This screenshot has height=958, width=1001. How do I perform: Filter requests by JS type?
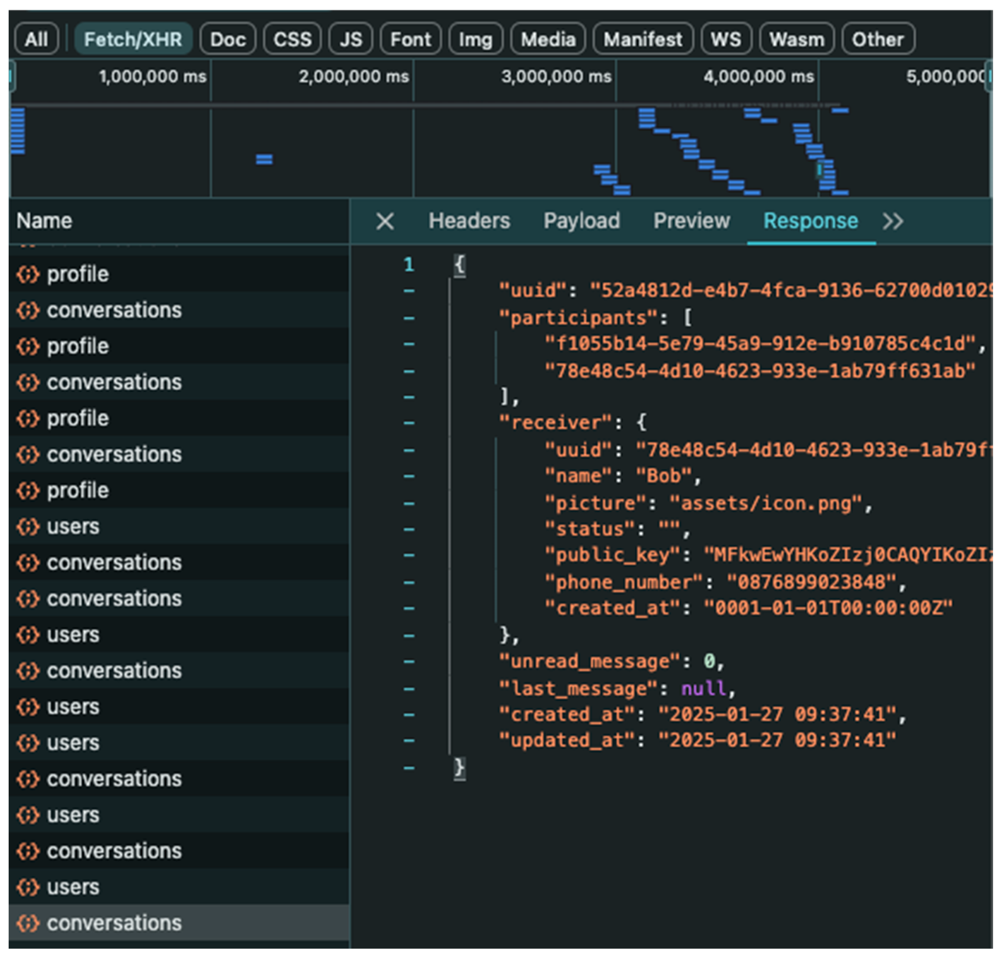pyautogui.click(x=350, y=39)
